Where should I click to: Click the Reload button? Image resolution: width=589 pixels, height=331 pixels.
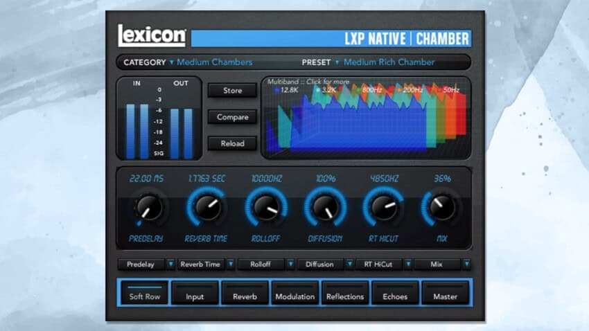pyautogui.click(x=232, y=143)
